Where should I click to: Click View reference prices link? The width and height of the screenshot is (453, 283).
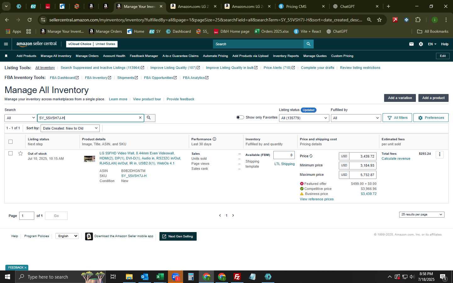tap(316, 199)
